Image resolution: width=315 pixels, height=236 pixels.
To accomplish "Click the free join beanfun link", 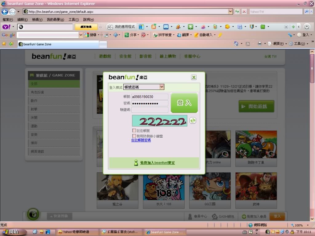I will pos(157,163).
